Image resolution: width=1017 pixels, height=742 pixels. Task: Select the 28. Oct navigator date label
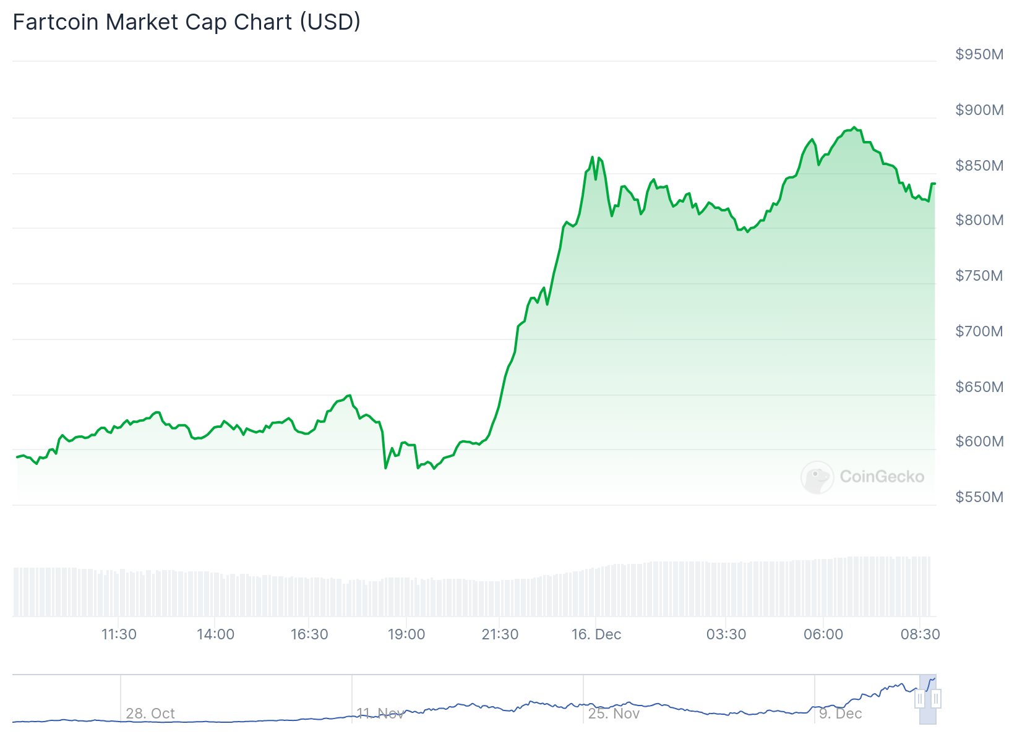tap(150, 714)
